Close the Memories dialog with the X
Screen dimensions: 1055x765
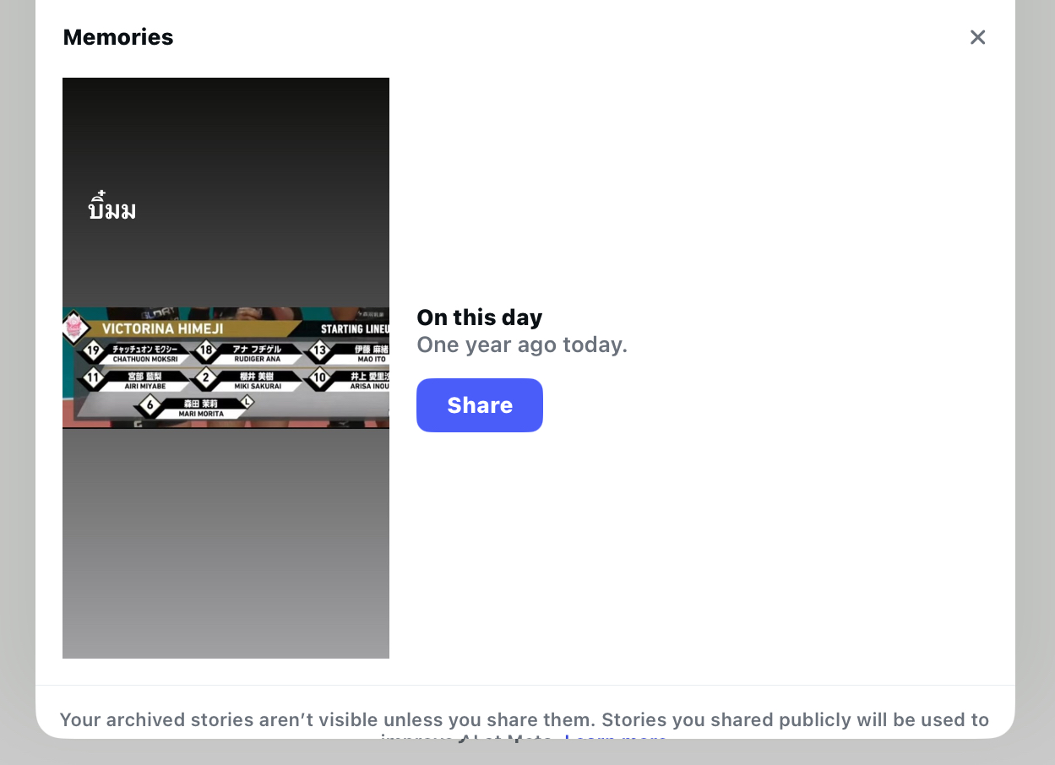[x=977, y=37]
